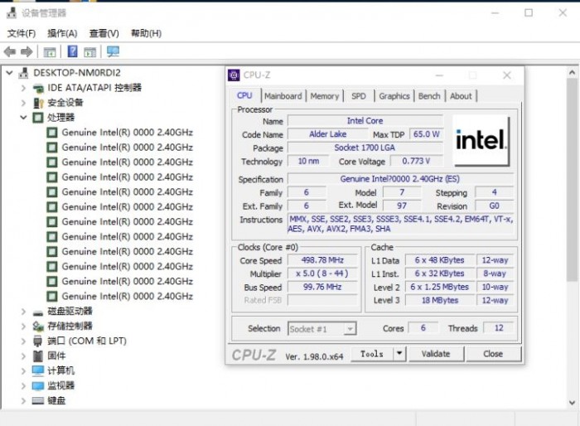580x426 pixels.
Task: Switch to the Mainboard tab
Action: tap(283, 96)
